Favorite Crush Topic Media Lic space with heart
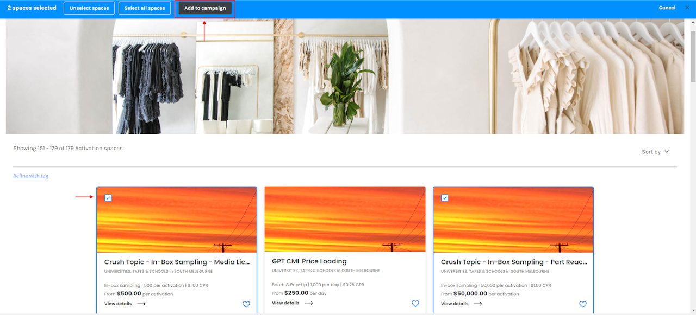 pos(246,304)
